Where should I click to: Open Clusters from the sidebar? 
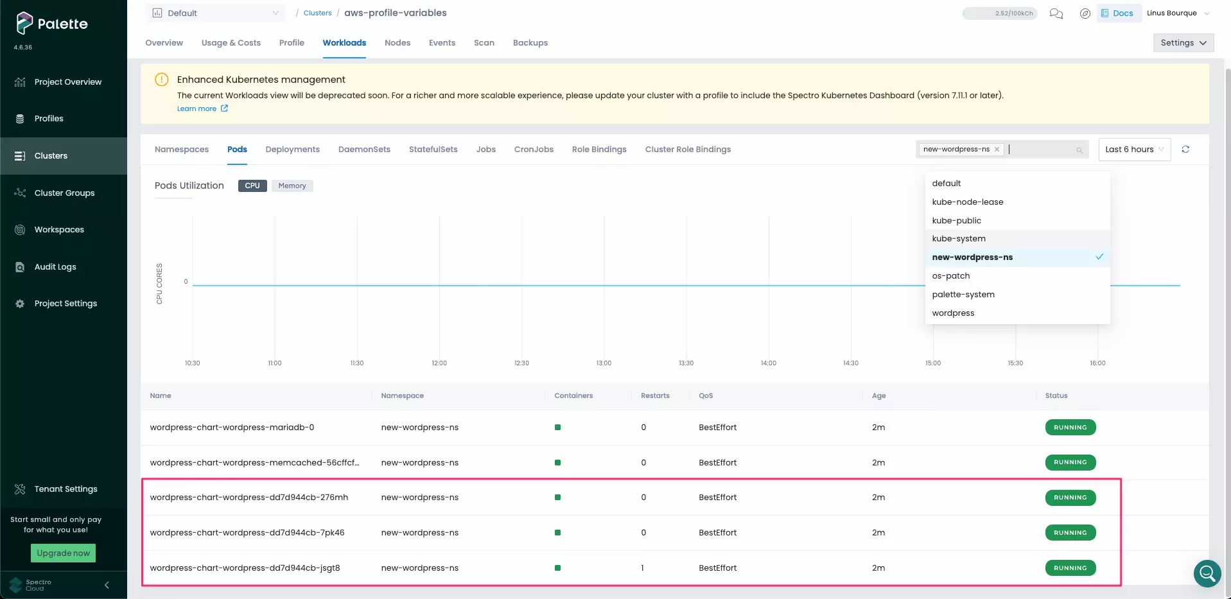[51, 155]
